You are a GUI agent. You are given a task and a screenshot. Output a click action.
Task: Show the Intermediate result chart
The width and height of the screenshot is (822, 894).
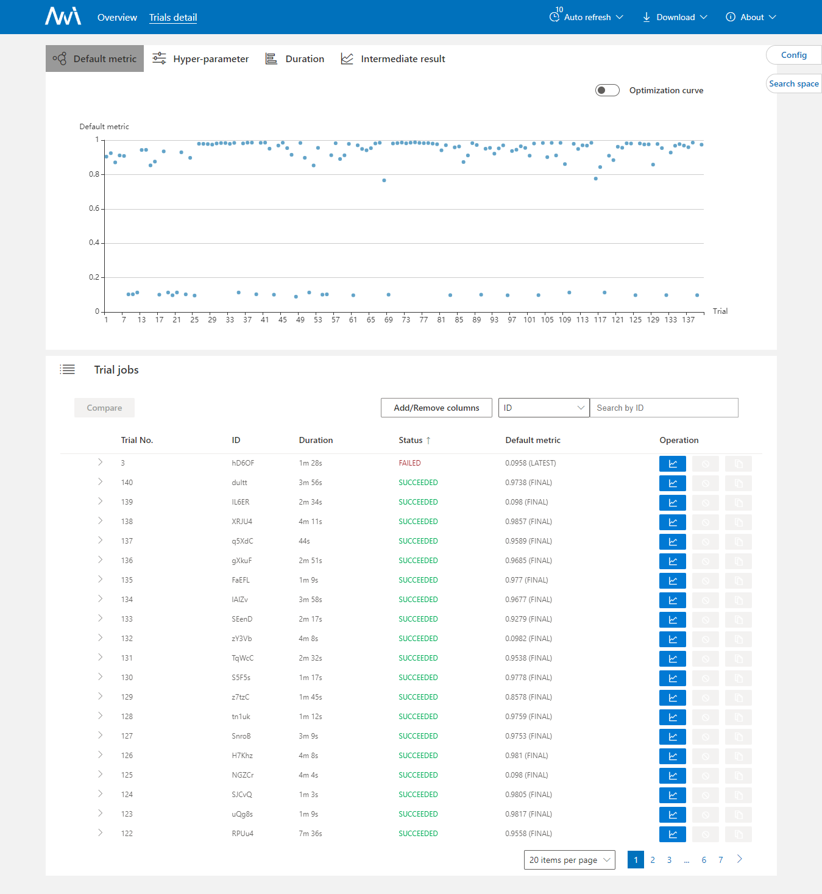[347, 58]
